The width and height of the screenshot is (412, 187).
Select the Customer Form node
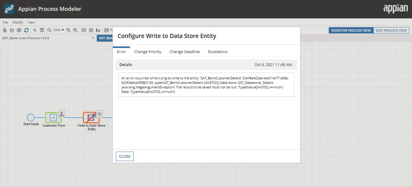tap(53, 117)
